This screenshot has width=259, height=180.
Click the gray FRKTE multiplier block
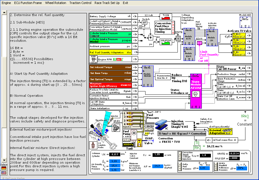pos(178,39)
